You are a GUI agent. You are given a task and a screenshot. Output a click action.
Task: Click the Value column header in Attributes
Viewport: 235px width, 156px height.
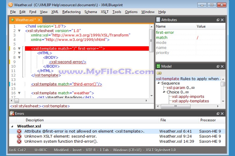[x=211, y=26]
